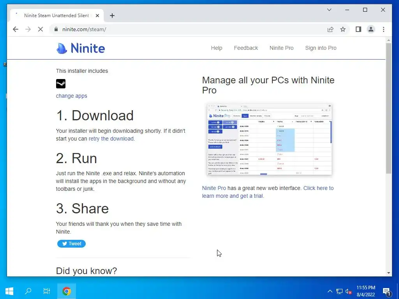The image size is (399, 299).
Task: Click the change apps link
Action: point(72,96)
